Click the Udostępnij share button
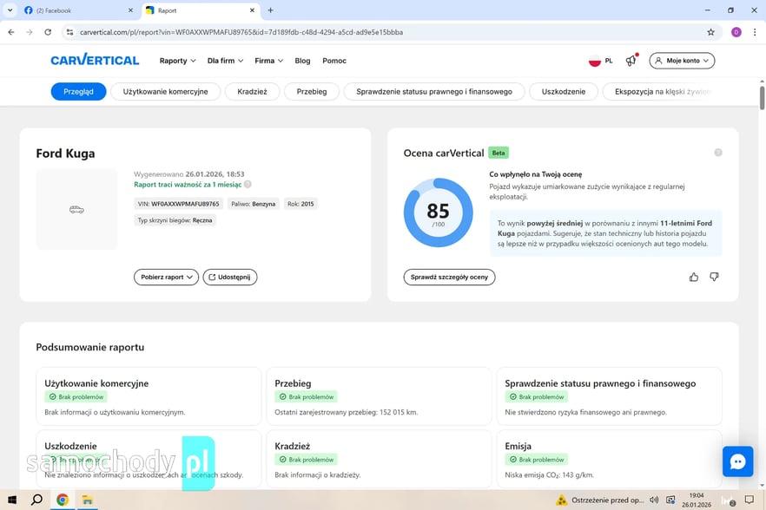This screenshot has height=510, width=766. click(x=230, y=277)
